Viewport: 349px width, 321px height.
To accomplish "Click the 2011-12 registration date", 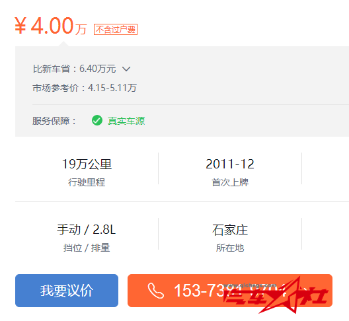I will pos(230,164).
